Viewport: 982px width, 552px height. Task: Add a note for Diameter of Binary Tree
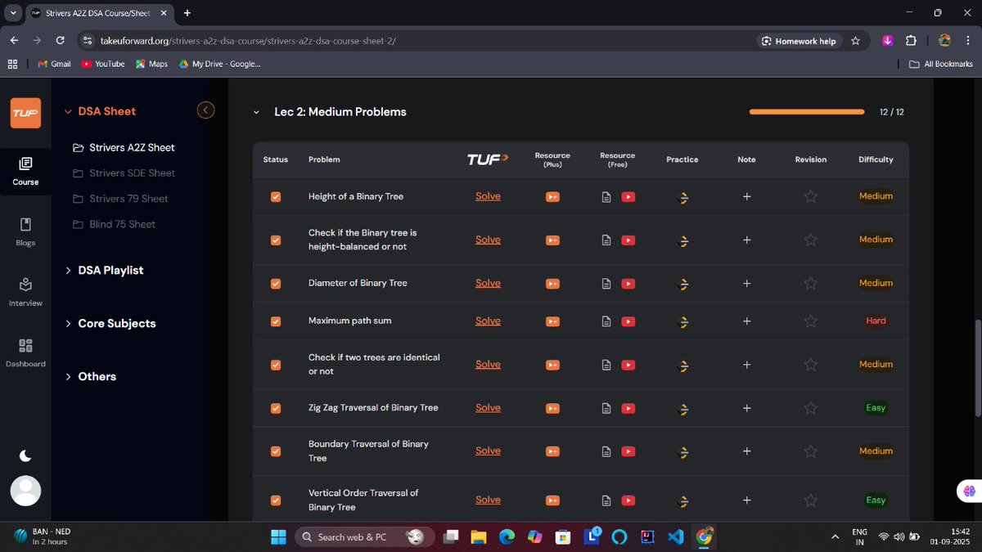tap(746, 283)
